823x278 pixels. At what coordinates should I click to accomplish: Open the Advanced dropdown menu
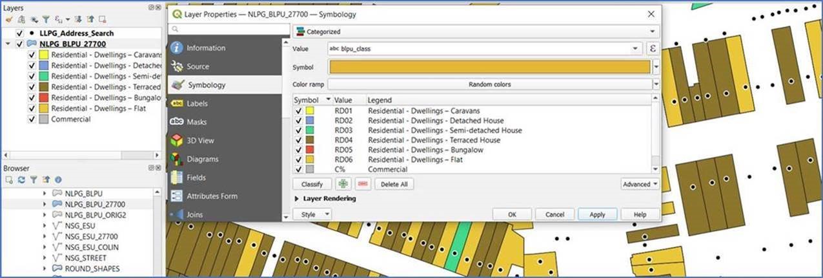tap(640, 184)
